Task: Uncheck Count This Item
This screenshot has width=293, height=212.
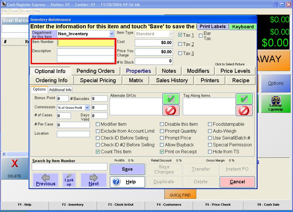Action: [97, 152]
